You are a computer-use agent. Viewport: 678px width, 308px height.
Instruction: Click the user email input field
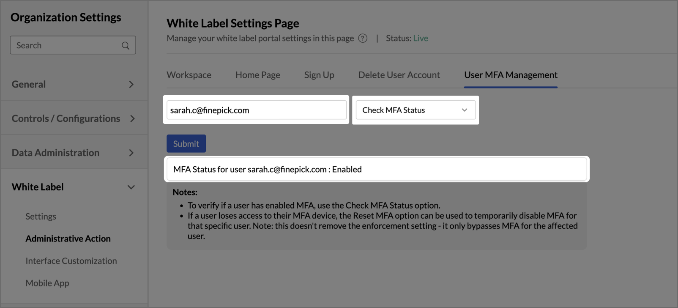click(x=256, y=110)
